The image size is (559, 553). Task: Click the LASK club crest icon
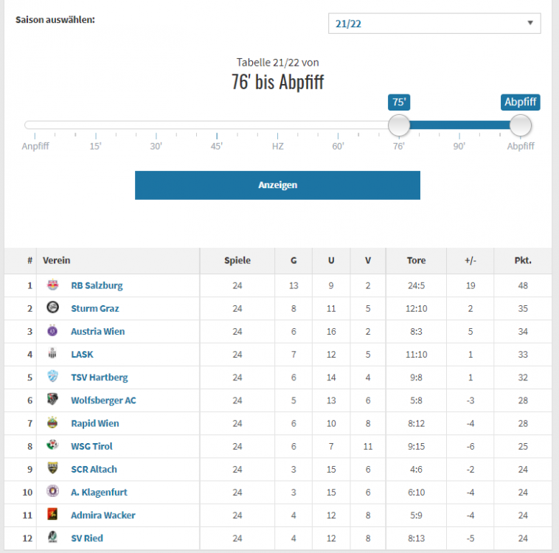[x=53, y=354]
